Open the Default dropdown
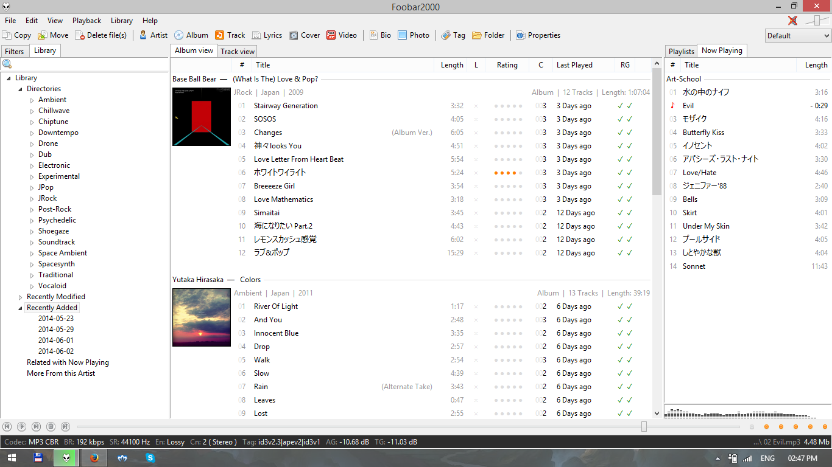832x467 pixels. coord(797,35)
